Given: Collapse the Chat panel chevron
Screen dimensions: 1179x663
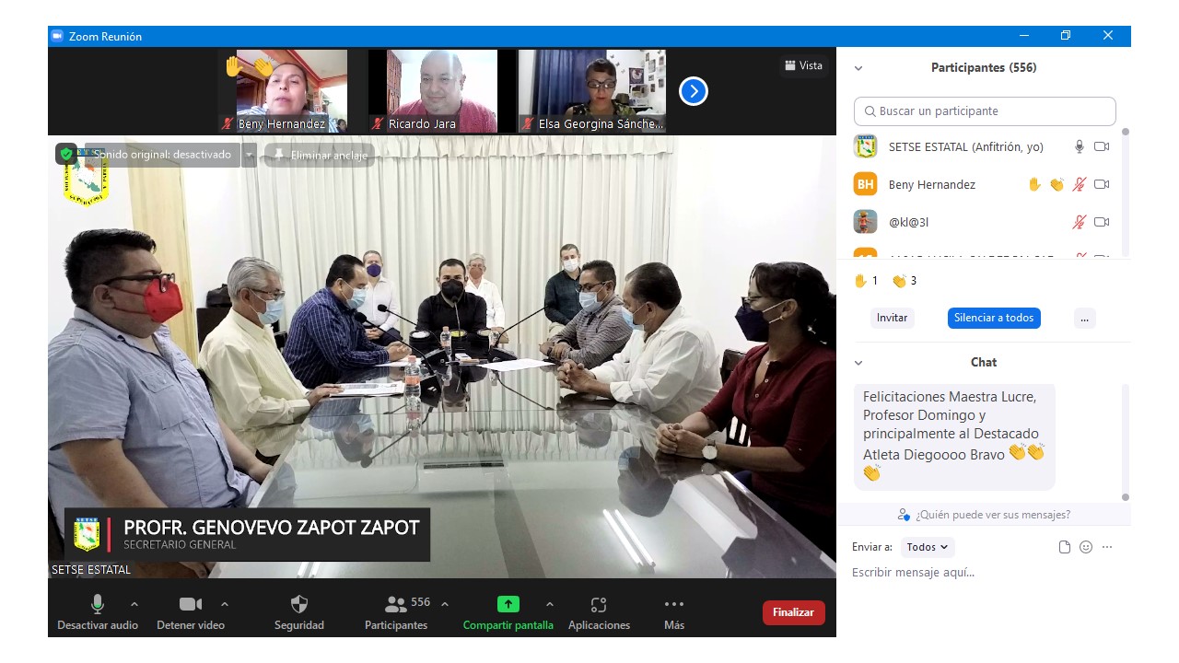Looking at the screenshot, I should [x=858, y=363].
